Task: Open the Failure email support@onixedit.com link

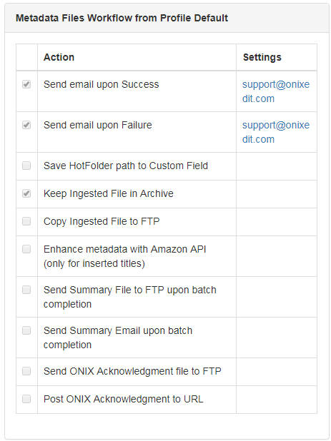Action: tap(276, 132)
